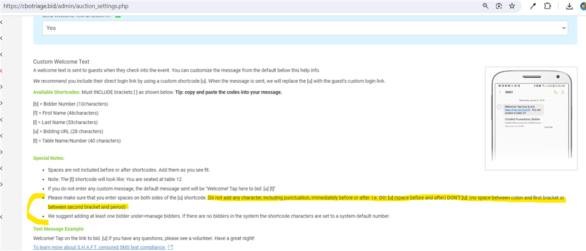Image resolution: width=586 pixels, height=251 pixels.
Task: Show browser downloads with the download icon
Action: 569,6
